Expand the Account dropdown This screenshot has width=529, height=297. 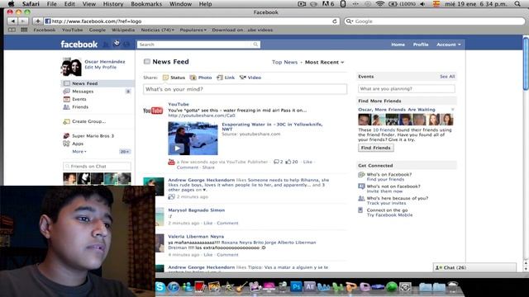(448, 45)
